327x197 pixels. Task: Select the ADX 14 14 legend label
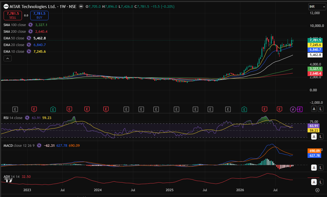point(11,176)
